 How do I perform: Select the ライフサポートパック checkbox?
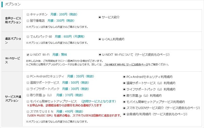click(x=28, y=89)
